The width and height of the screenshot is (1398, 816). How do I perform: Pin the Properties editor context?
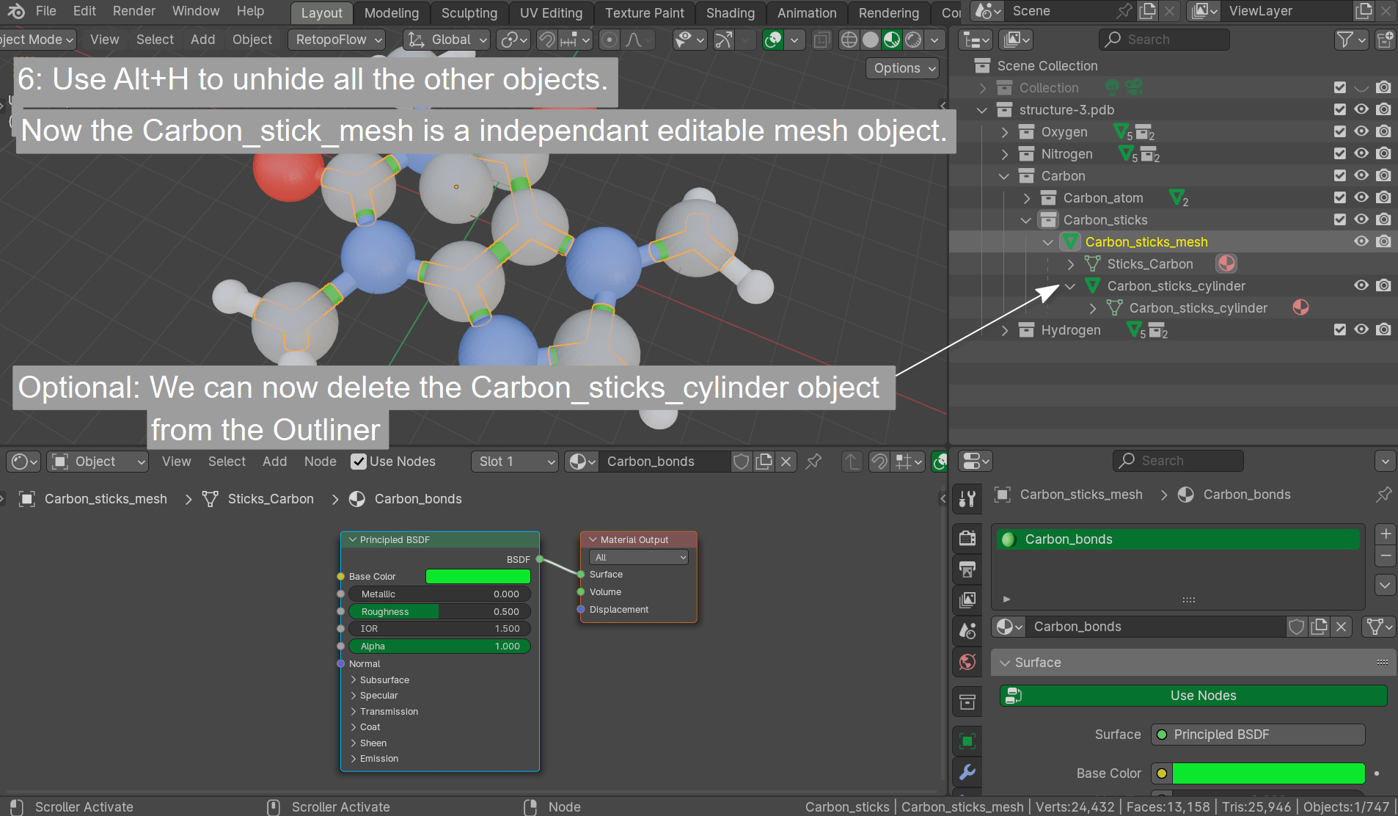[x=1383, y=495]
